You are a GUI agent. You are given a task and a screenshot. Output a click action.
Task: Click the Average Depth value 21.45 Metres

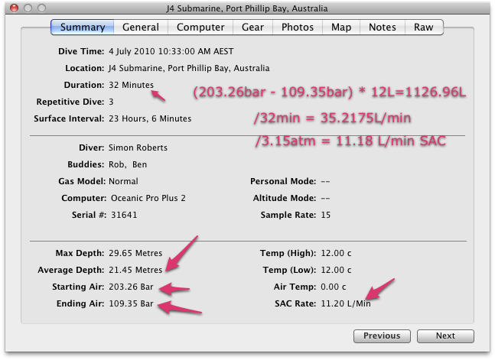(135, 270)
